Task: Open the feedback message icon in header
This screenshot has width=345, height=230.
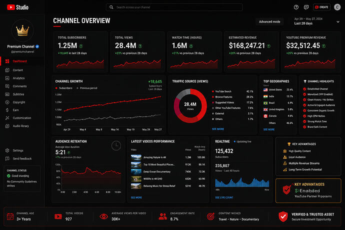Action: pos(306,7)
